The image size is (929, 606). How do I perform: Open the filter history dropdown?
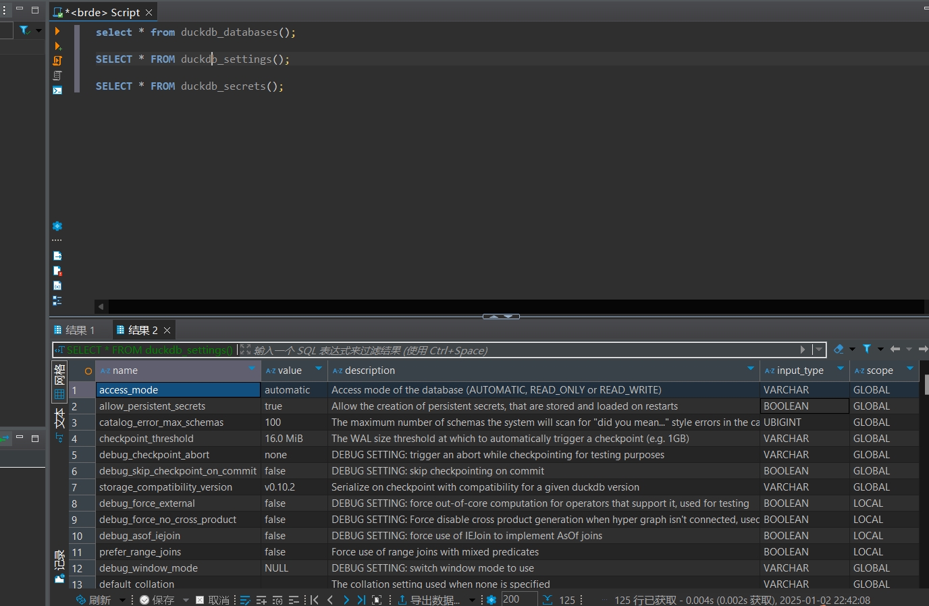pos(819,350)
